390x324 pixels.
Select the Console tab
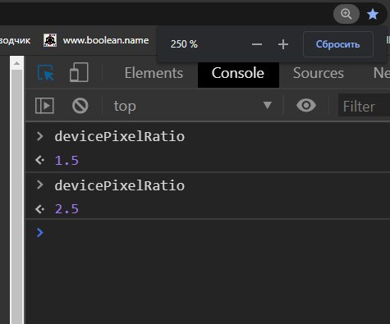238,73
